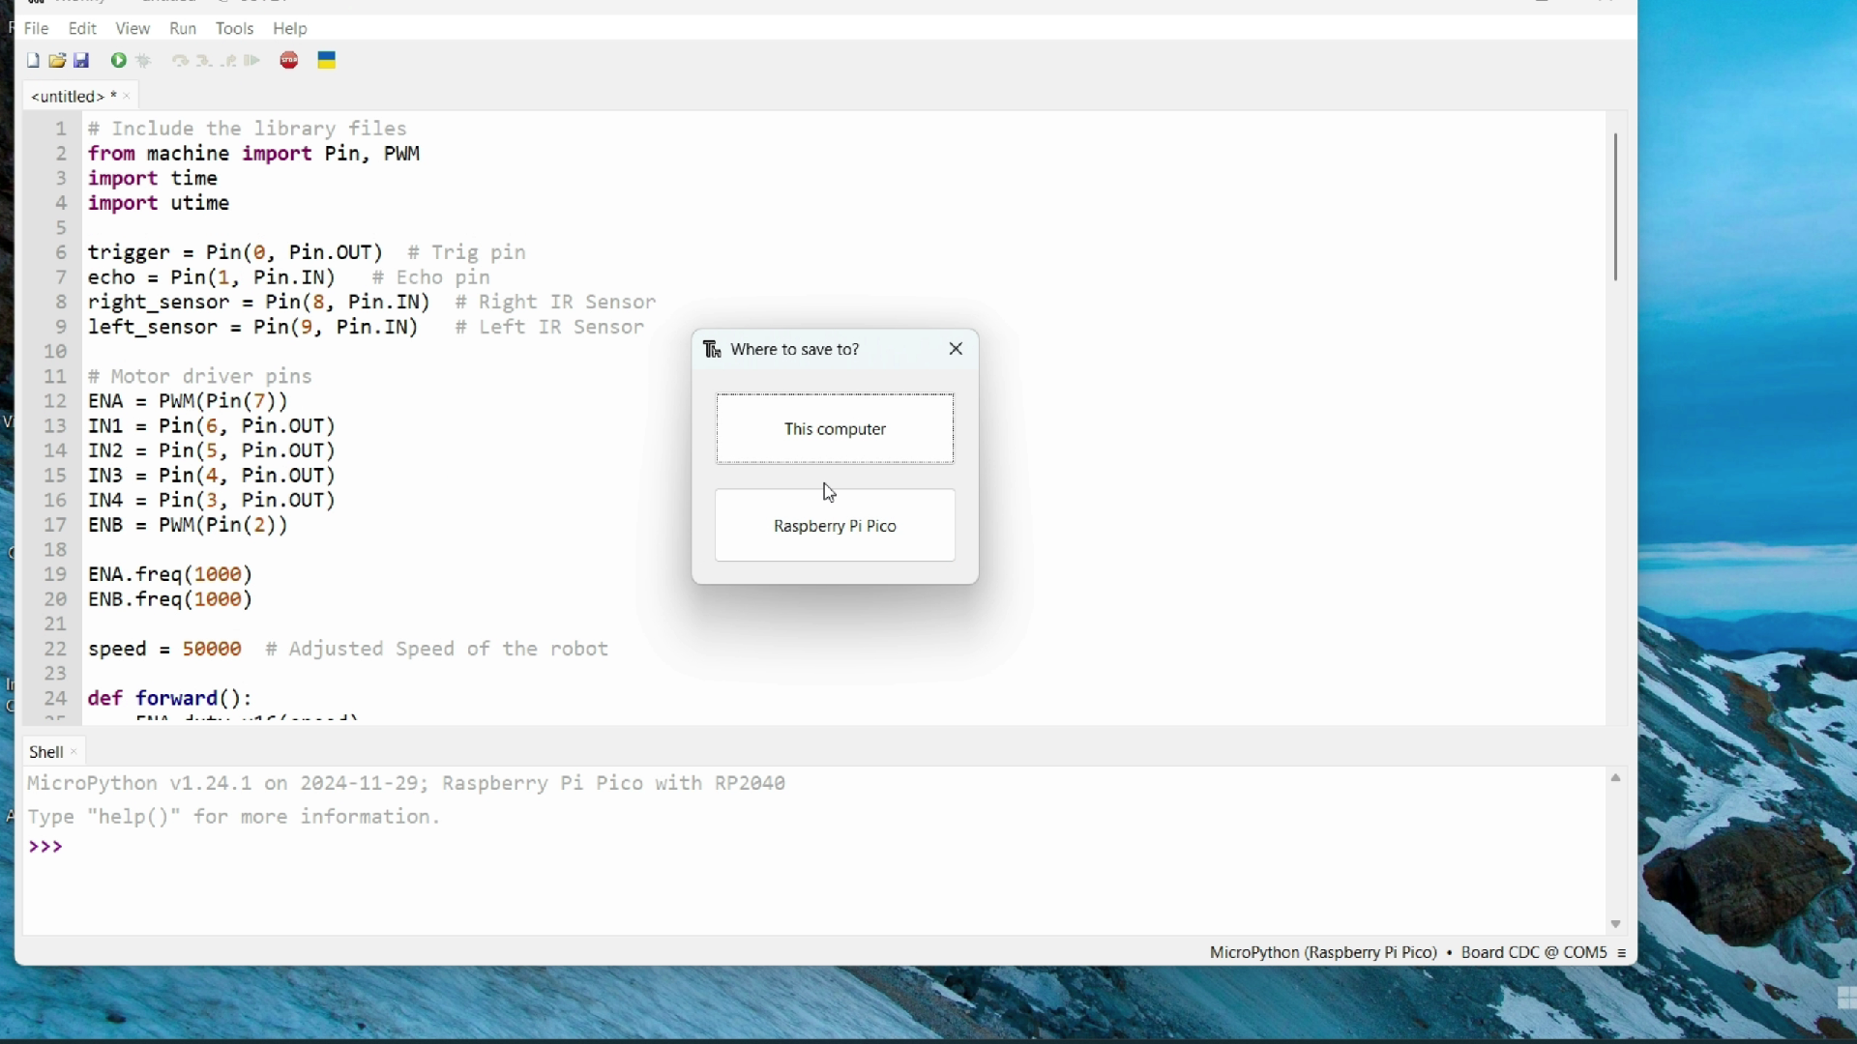Open the Edit menu
Viewport: 1857px width, 1044px height.
(81, 28)
